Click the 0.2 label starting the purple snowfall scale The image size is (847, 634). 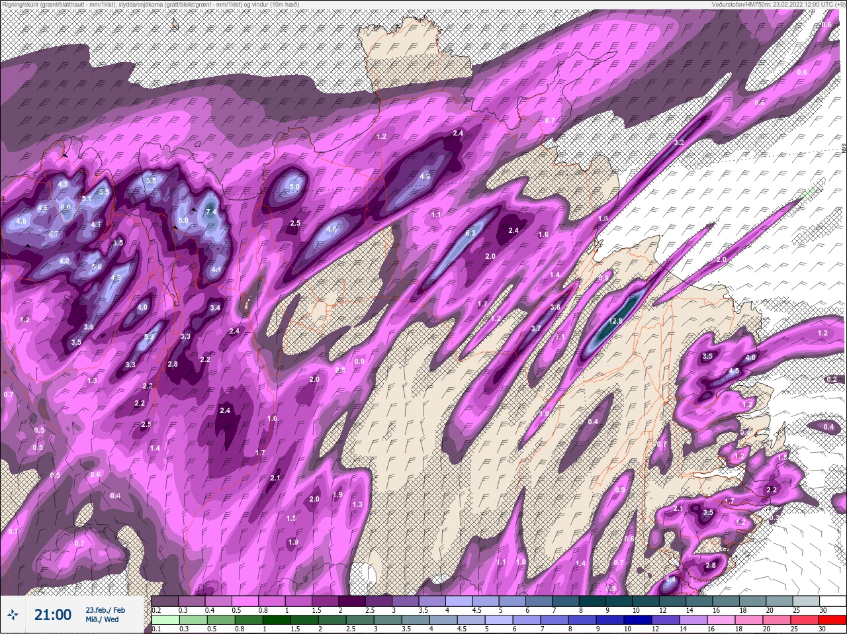pyautogui.click(x=156, y=610)
